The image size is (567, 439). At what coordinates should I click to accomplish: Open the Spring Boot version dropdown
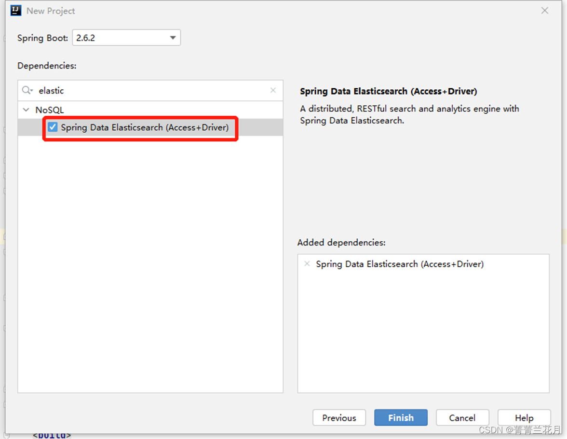click(126, 38)
